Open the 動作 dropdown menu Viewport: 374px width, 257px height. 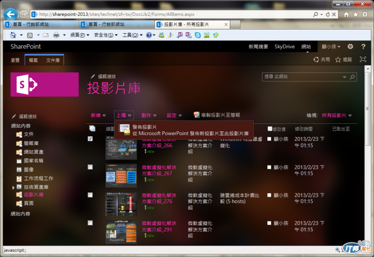149,115
